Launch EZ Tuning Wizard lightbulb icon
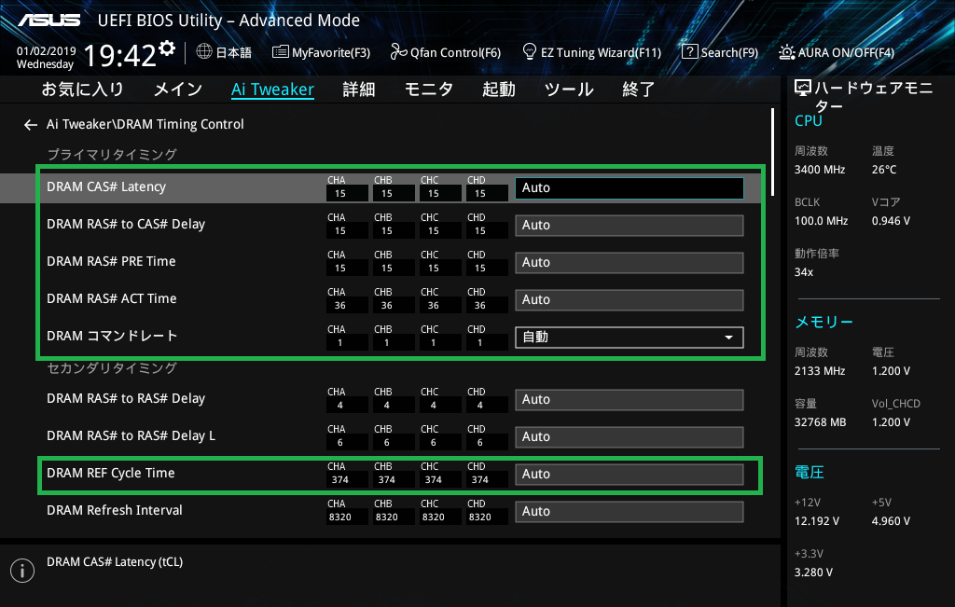This screenshot has height=607, width=955. tap(530, 51)
